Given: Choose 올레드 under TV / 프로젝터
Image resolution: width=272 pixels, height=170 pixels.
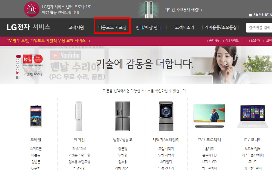Looking at the screenshot, I should 210,149.
